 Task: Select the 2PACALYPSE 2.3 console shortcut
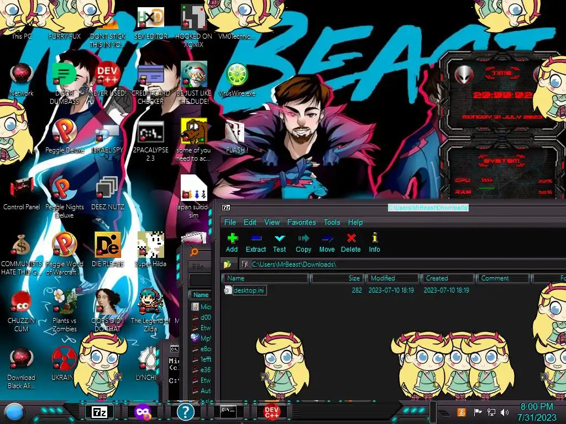click(150, 141)
